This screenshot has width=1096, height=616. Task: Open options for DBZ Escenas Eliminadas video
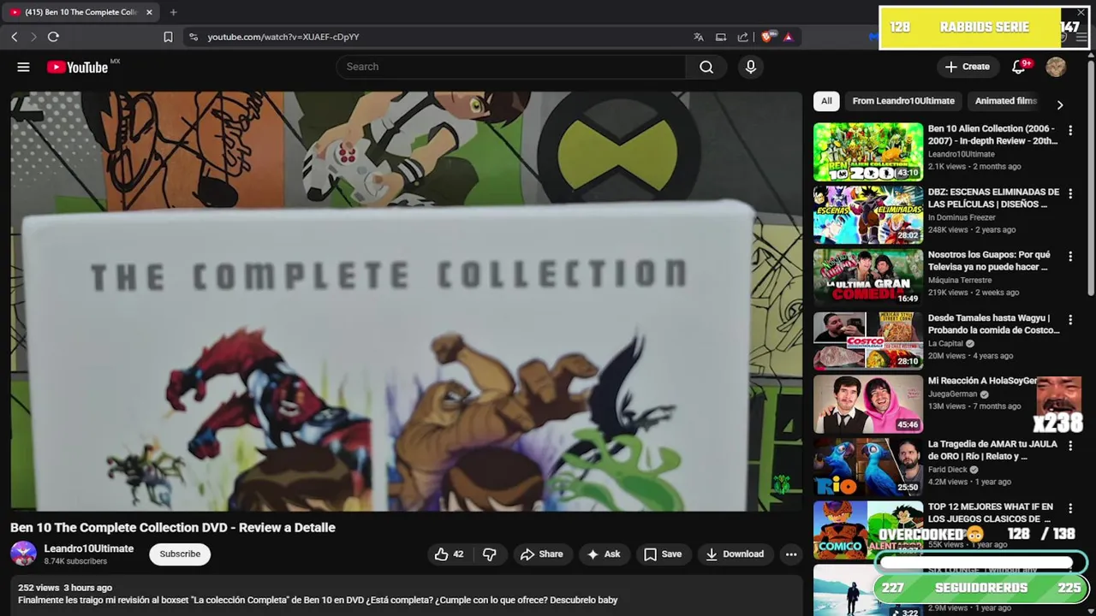(x=1070, y=194)
